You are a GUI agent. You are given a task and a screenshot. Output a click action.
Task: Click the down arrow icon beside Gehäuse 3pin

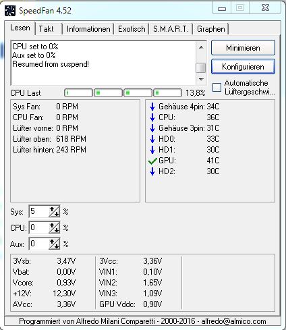coord(152,128)
